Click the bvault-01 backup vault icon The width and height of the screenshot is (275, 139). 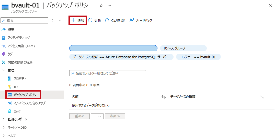click(5, 8)
